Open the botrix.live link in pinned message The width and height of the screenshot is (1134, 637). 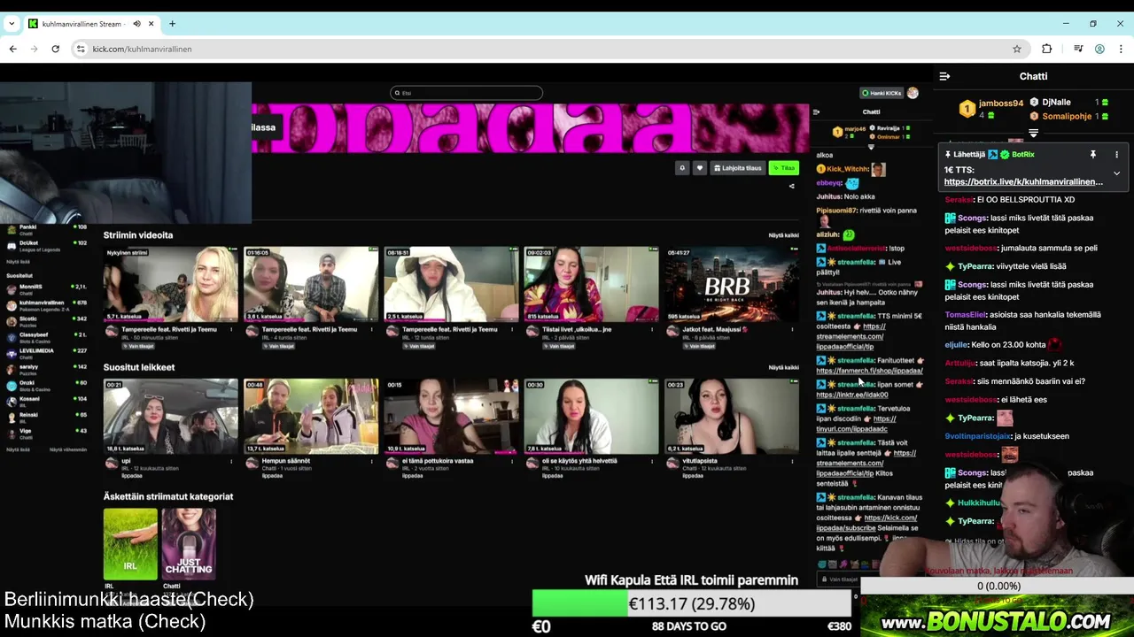[1023, 181]
